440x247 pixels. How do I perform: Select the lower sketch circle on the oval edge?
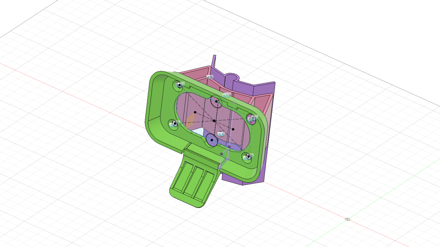click(x=212, y=140)
